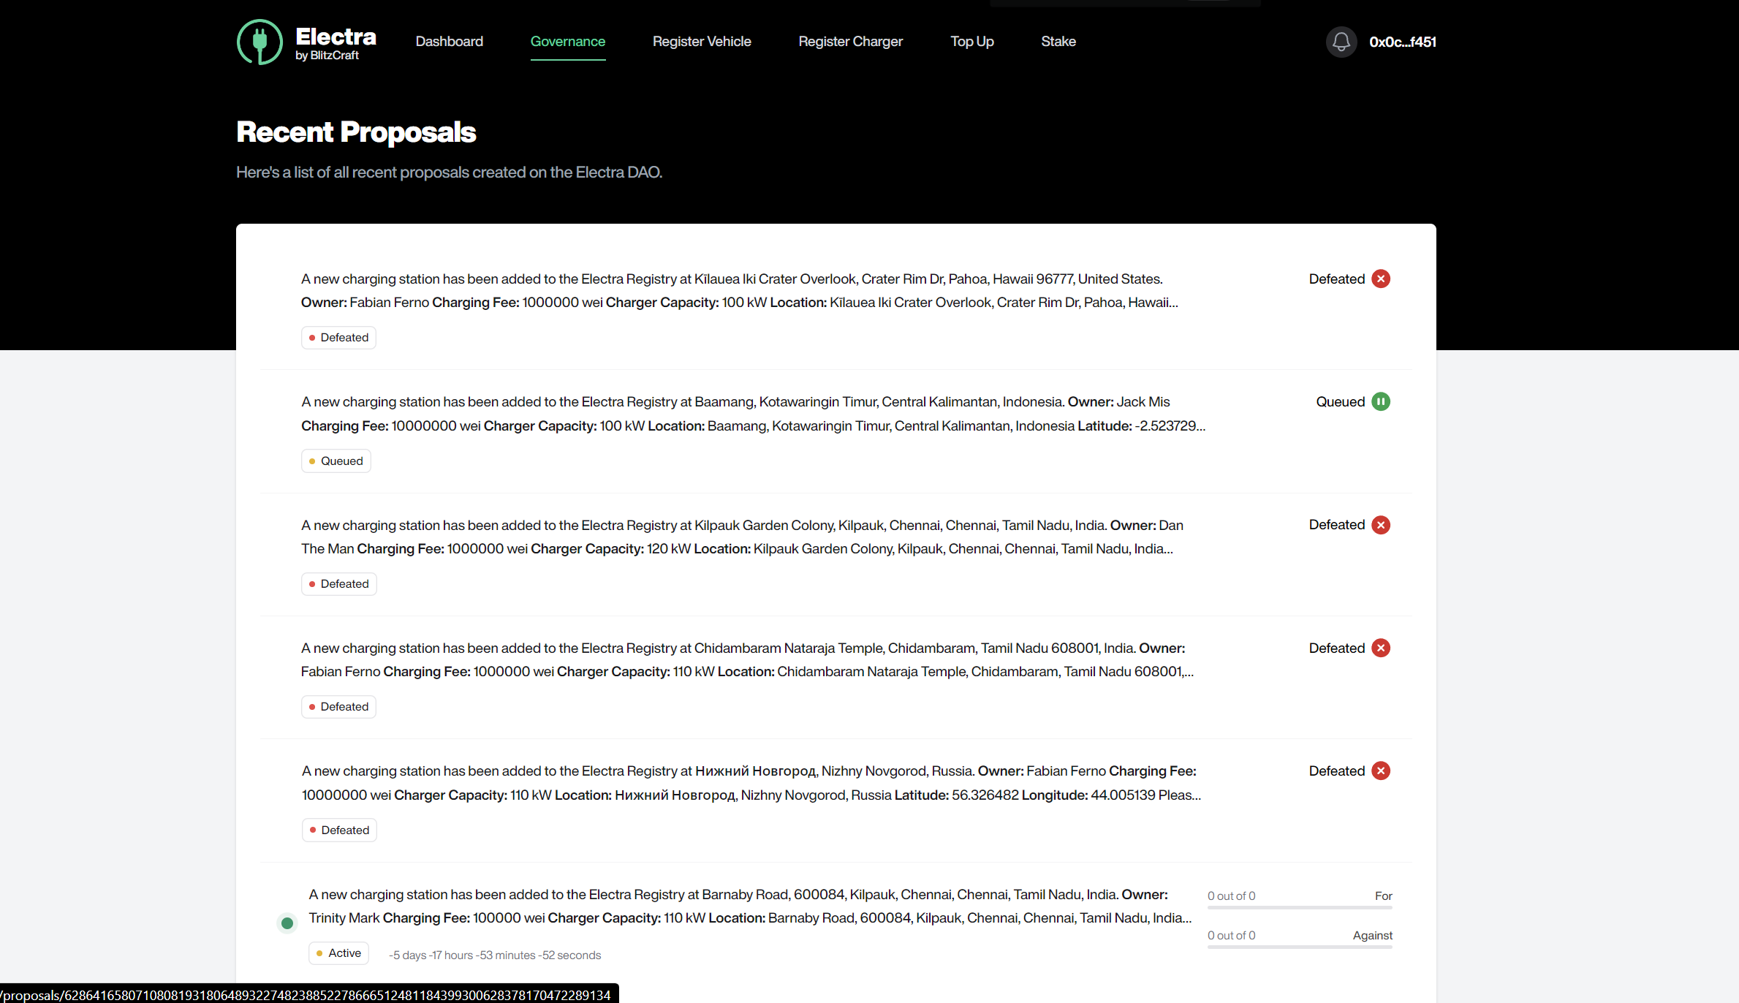
Task: Open the Stake page
Action: pyautogui.click(x=1058, y=42)
